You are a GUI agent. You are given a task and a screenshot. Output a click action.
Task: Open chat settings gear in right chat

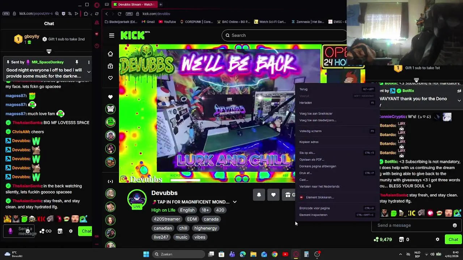437,239
